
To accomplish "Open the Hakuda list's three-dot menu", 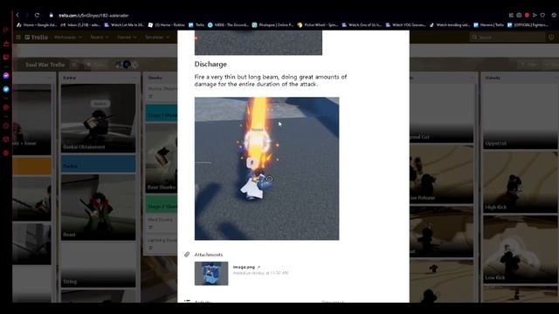I will coord(556,78).
